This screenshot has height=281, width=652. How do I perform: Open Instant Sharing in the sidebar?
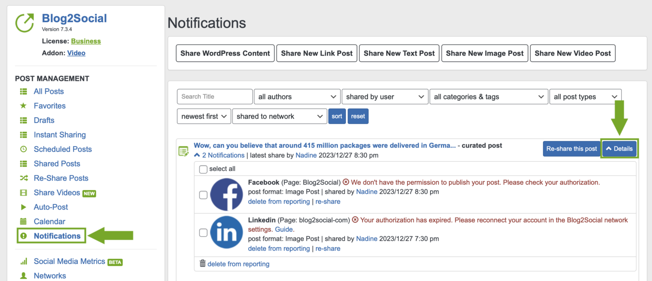(x=60, y=135)
